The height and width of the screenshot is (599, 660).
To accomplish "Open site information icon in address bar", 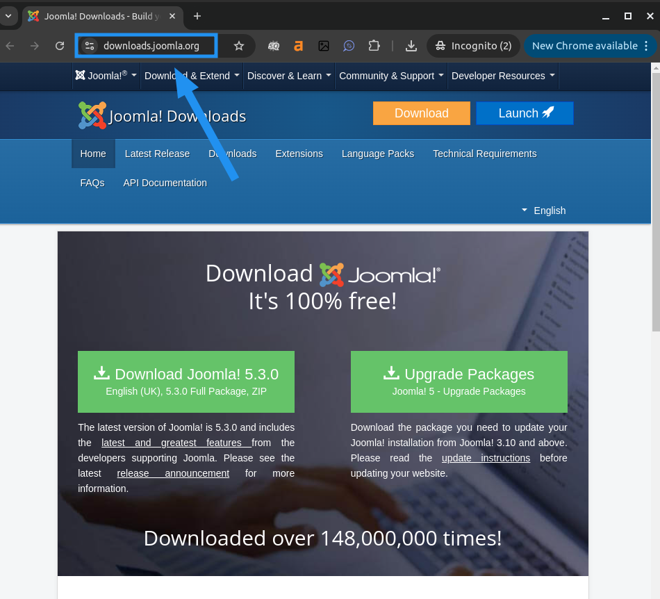I will [89, 46].
